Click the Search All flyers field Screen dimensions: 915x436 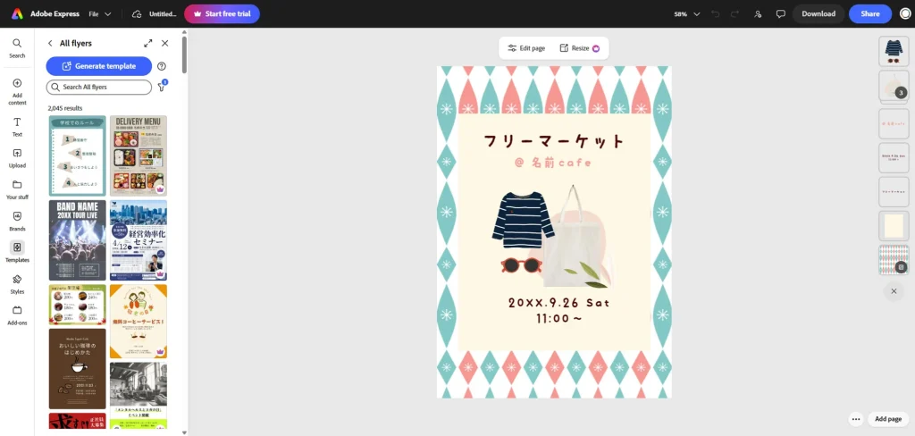pos(99,87)
